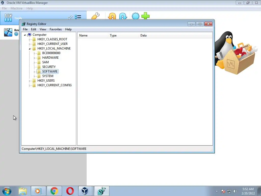Viewport: 261px width, 196px height.
Task: Select the HKEY_CURRENT_USER folder icon
Action: pos(34,44)
